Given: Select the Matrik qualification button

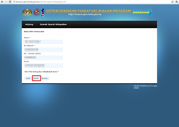Looking at the screenshot, I should click(x=44, y=78).
